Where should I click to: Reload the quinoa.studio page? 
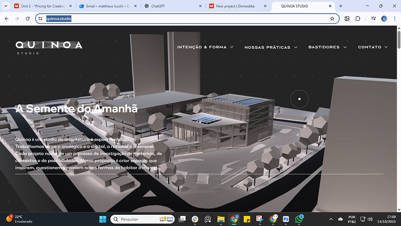tap(27, 19)
